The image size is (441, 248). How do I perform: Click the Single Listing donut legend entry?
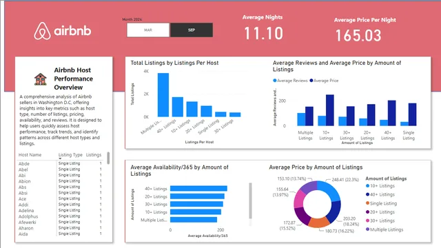point(381,203)
